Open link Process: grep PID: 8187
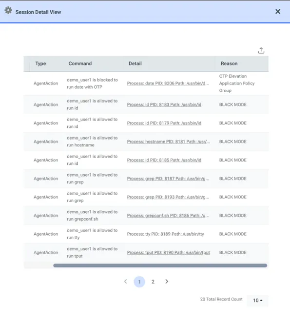 pos(168,179)
